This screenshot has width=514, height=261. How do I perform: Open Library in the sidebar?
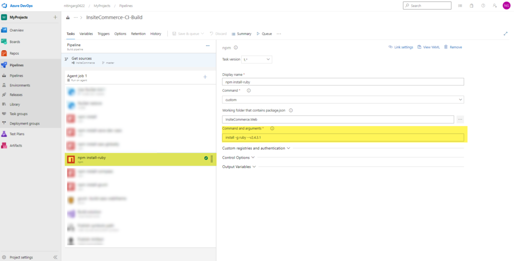pos(15,104)
